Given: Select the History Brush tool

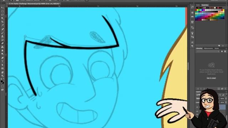Looking at the screenshot, I should pos(2,40).
